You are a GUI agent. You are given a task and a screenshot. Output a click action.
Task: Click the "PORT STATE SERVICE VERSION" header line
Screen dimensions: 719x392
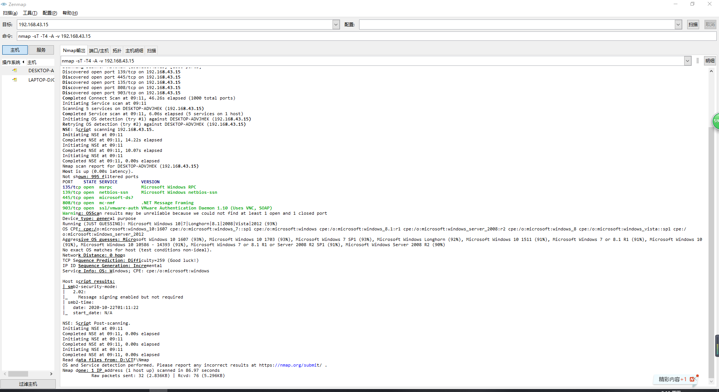[x=111, y=182]
